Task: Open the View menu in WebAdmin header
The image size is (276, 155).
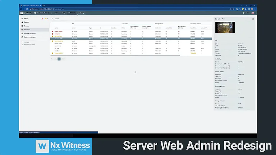Action: [56, 13]
